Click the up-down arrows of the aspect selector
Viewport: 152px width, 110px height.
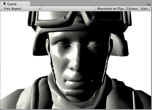tap(40, 9)
